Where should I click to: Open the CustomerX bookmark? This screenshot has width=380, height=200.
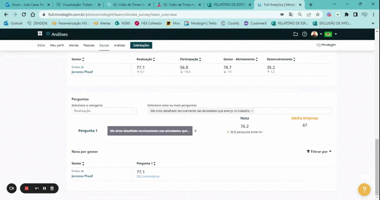[x=255, y=23]
